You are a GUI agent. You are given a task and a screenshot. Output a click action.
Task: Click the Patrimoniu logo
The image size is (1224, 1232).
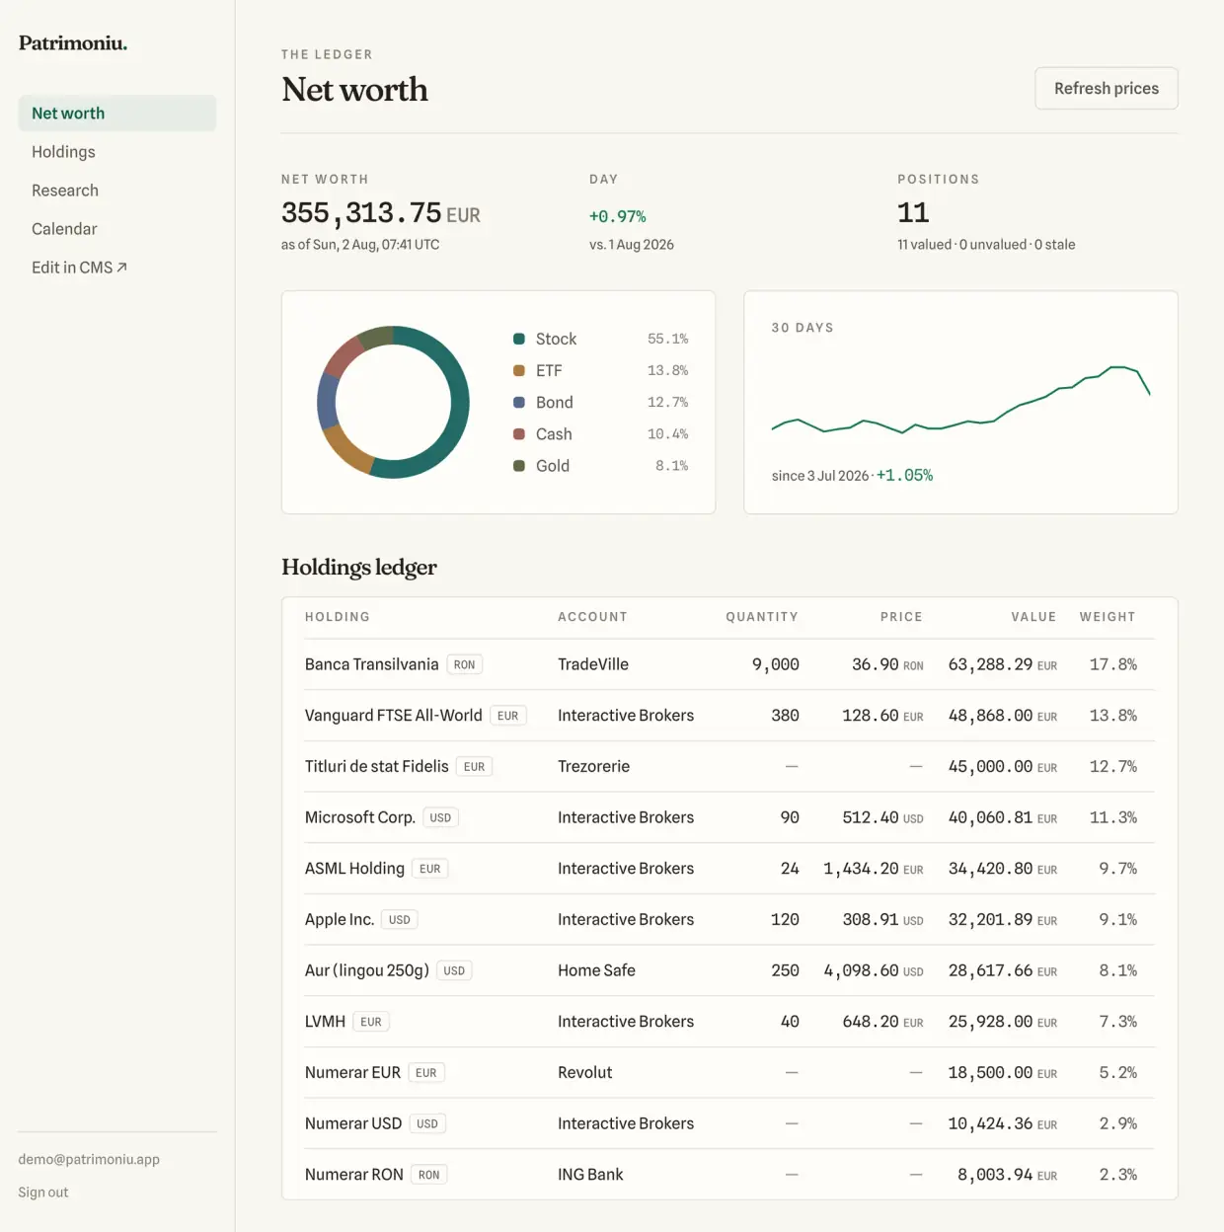(x=73, y=43)
